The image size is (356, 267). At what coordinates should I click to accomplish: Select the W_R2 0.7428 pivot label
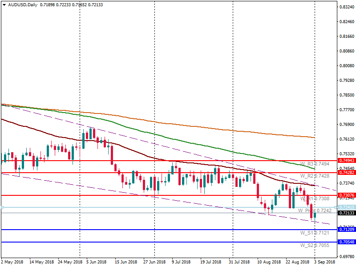point(315,176)
